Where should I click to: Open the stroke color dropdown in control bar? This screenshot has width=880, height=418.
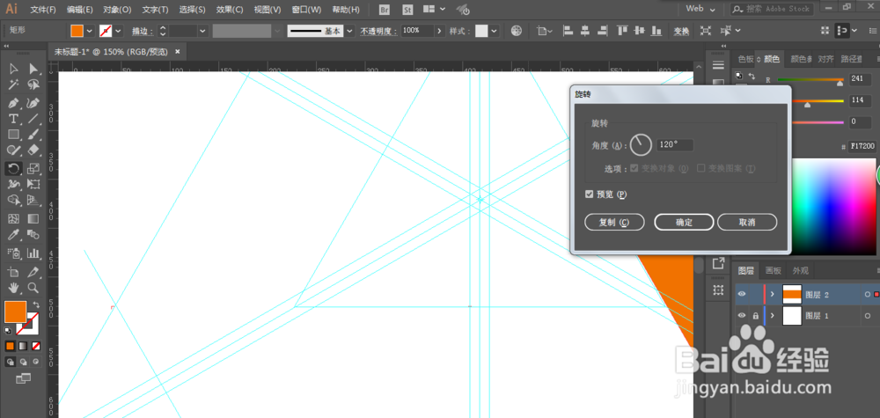coord(119,31)
